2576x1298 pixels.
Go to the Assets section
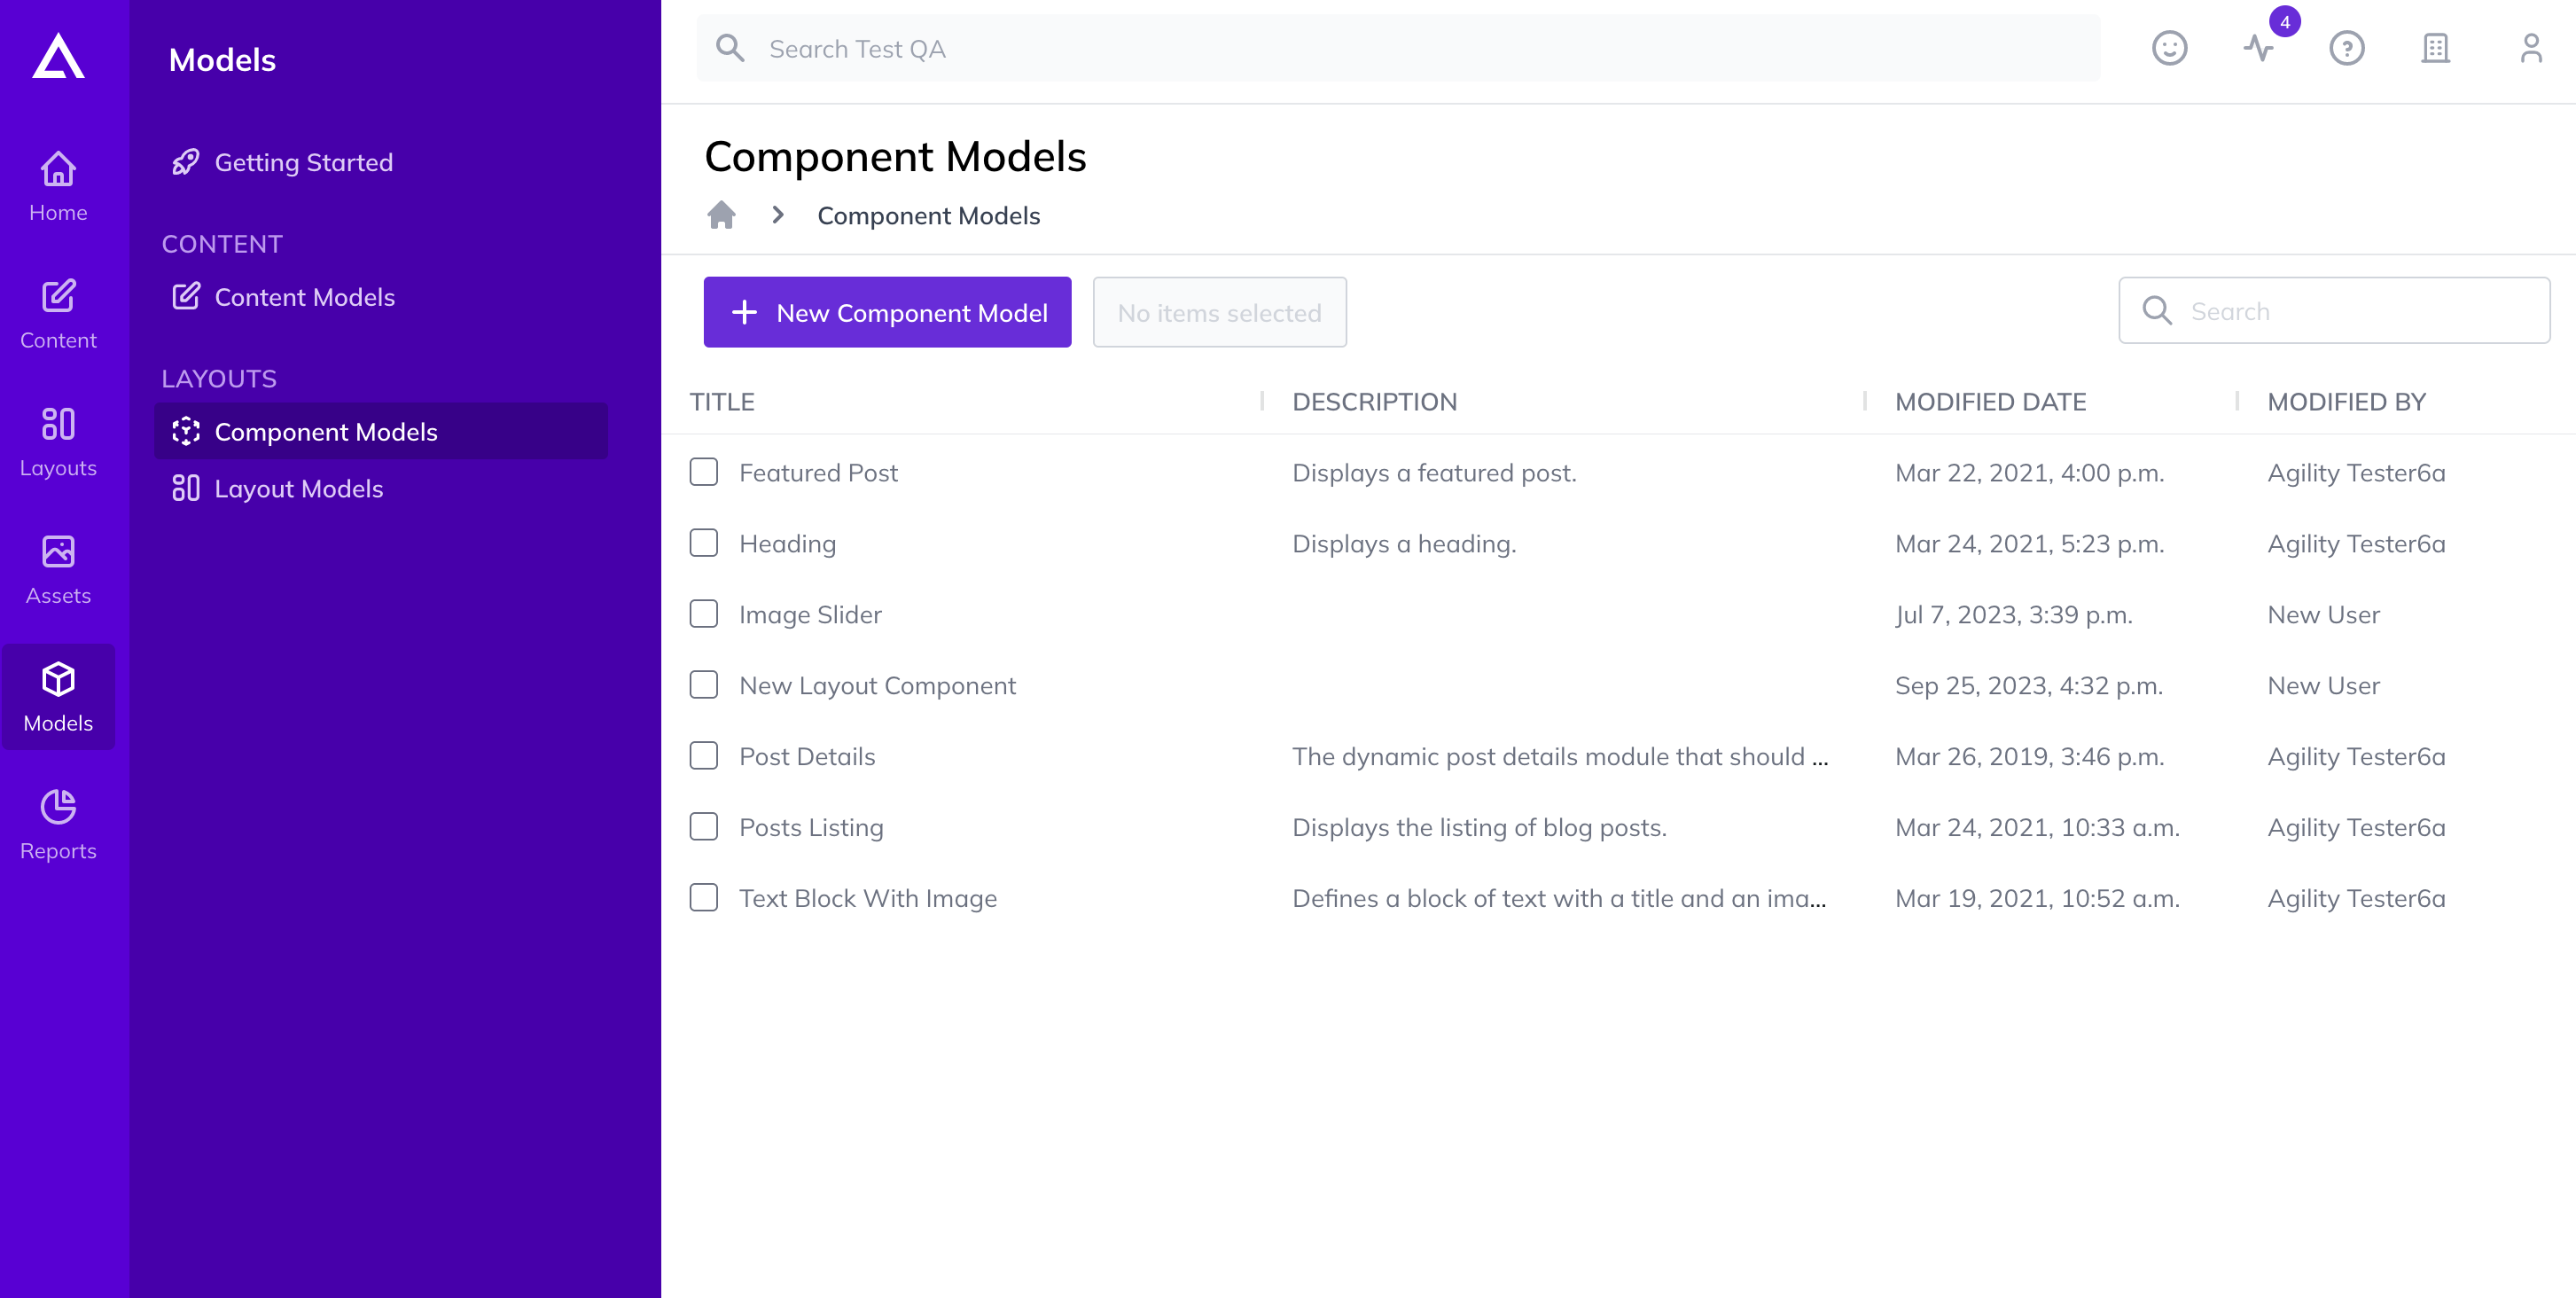tap(58, 570)
